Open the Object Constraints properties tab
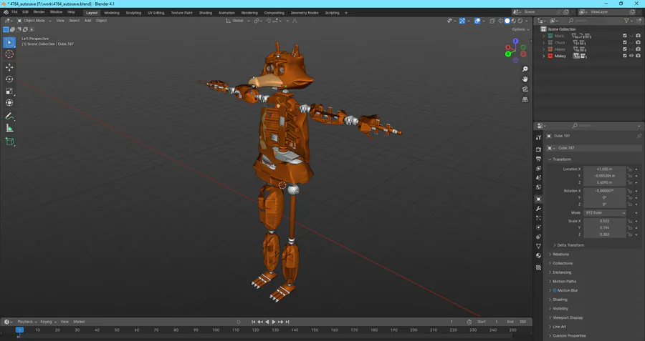Screen dimensions: 645x341 click(x=538, y=237)
